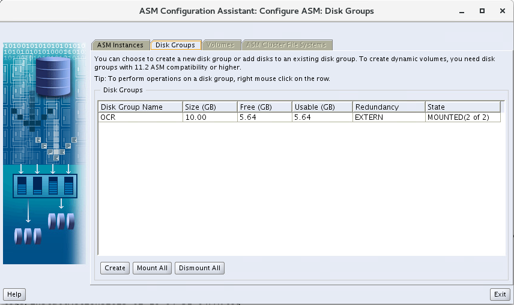The width and height of the screenshot is (514, 305).
Task: Click the Redundancy column header
Action: point(388,107)
